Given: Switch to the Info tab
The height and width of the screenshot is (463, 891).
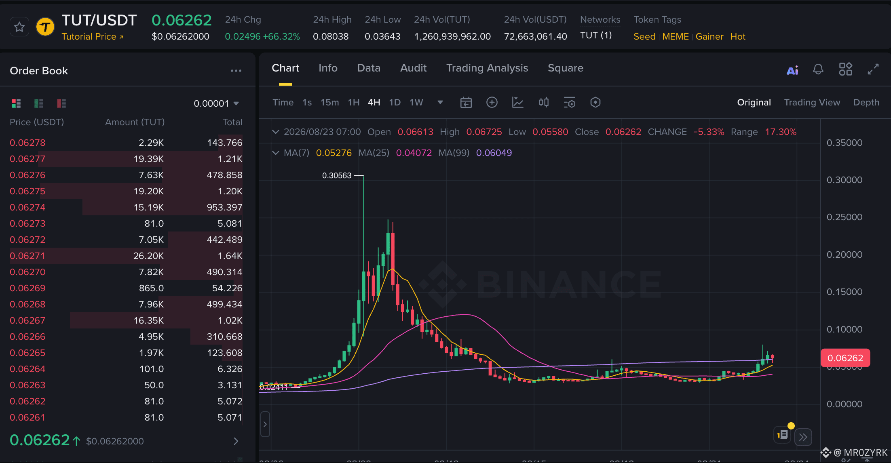Looking at the screenshot, I should click(328, 68).
